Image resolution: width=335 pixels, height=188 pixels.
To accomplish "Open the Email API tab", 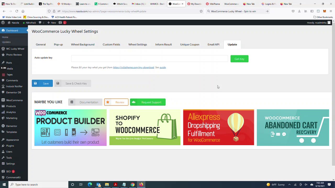I will pos(214,44).
